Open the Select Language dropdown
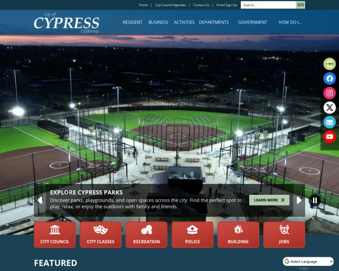This screenshot has height=271, width=339. tap(308, 261)
